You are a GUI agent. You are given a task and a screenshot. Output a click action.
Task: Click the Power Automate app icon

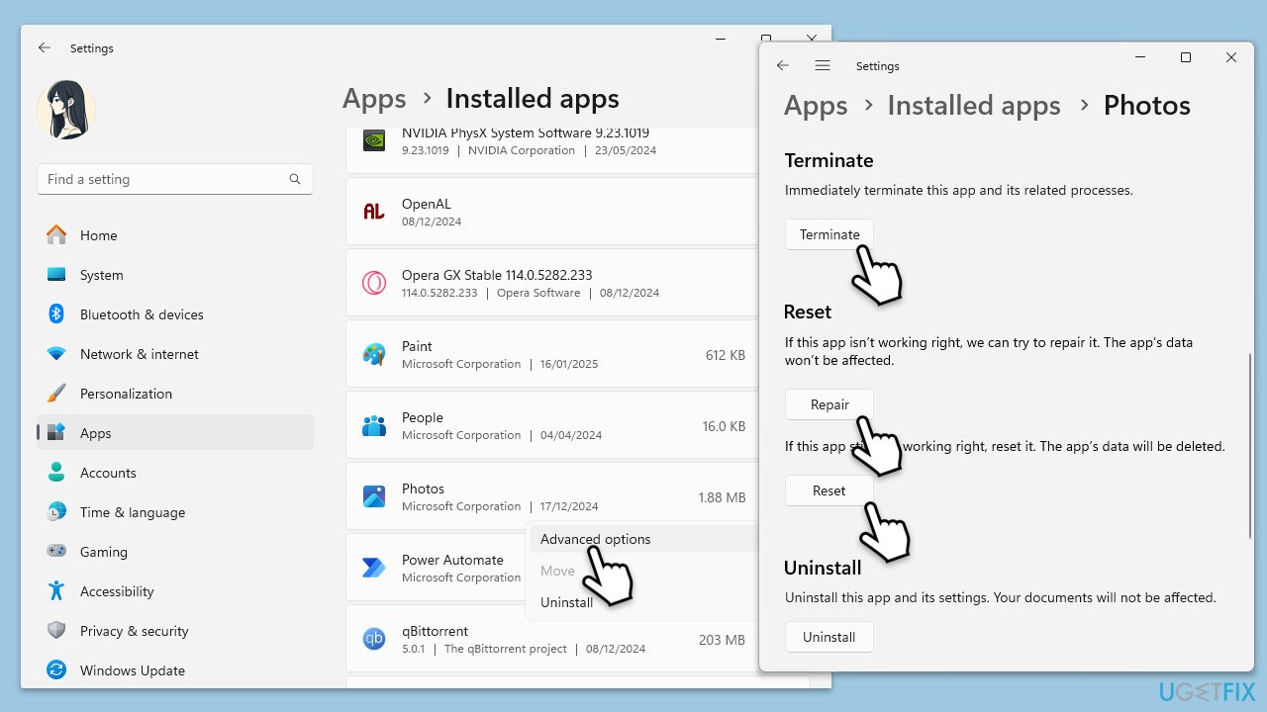(374, 568)
